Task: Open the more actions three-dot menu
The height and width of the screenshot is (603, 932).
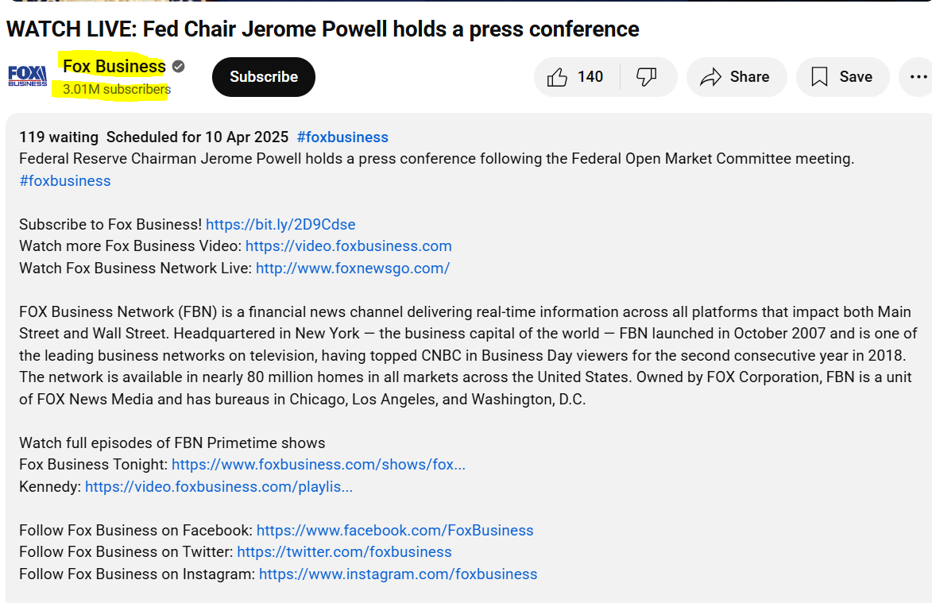Action: 918,77
